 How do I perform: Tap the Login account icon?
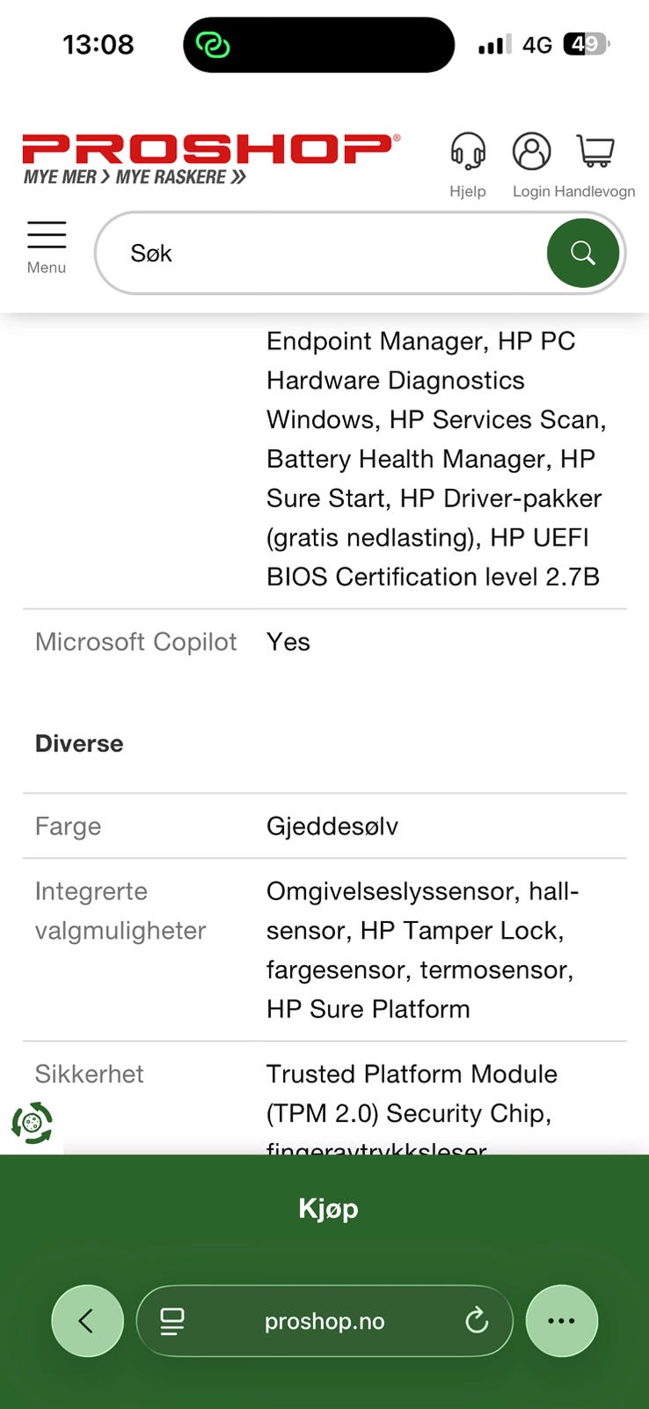tap(531, 152)
